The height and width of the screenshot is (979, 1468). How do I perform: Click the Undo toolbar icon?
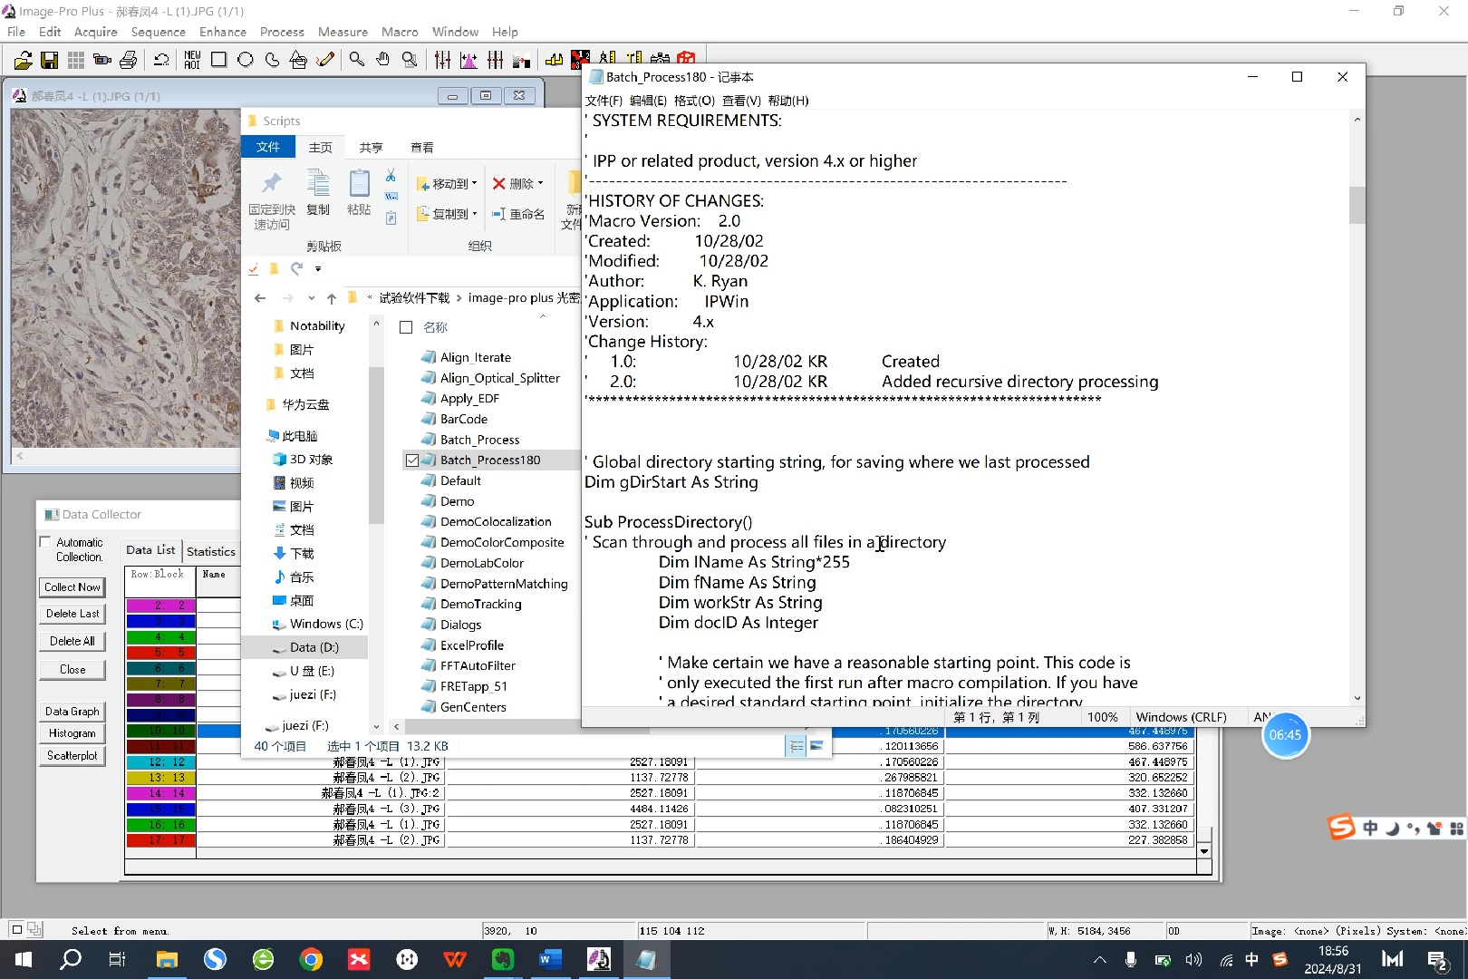162,60
